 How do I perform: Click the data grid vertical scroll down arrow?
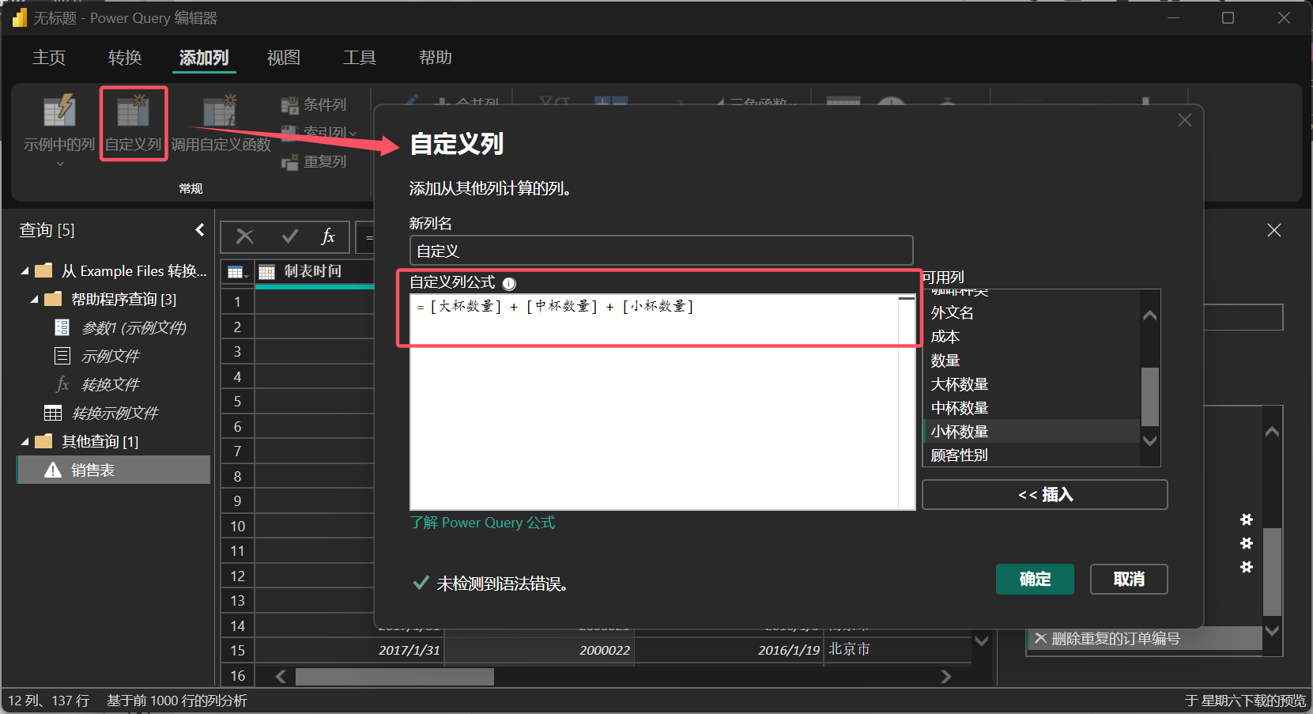982,641
